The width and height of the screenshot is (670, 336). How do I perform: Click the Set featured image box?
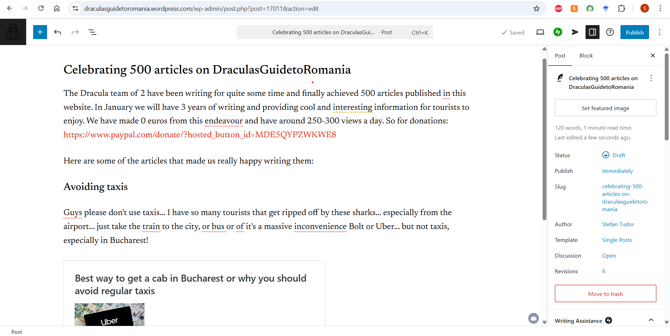(605, 108)
